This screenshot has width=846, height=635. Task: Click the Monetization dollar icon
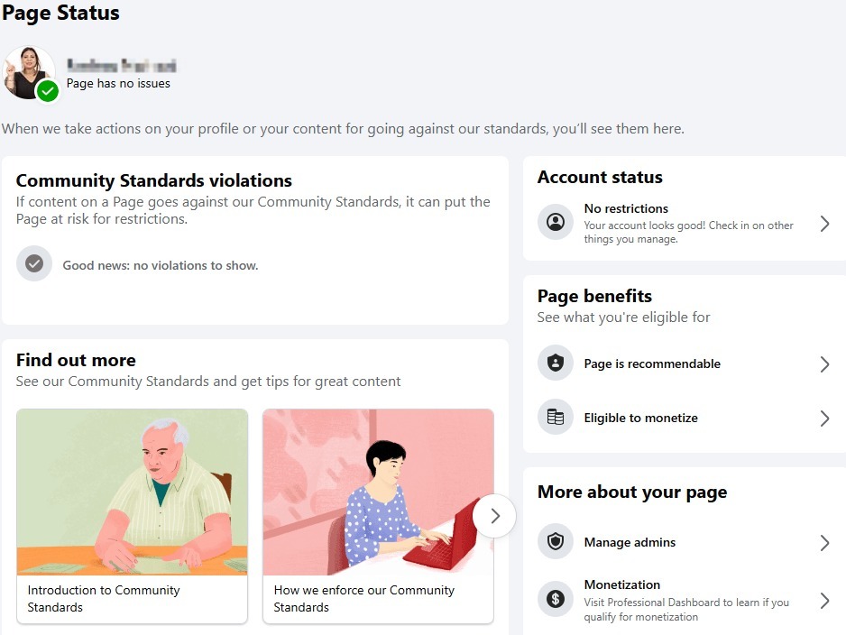pos(556,599)
